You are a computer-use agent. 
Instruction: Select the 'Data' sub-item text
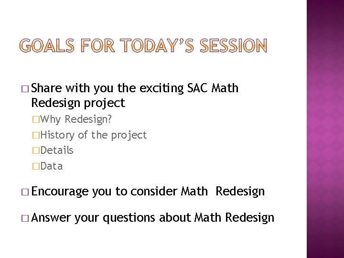click(52, 166)
